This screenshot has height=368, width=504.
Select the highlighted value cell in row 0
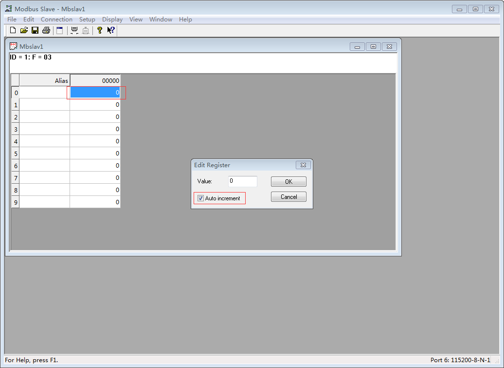tap(95, 93)
